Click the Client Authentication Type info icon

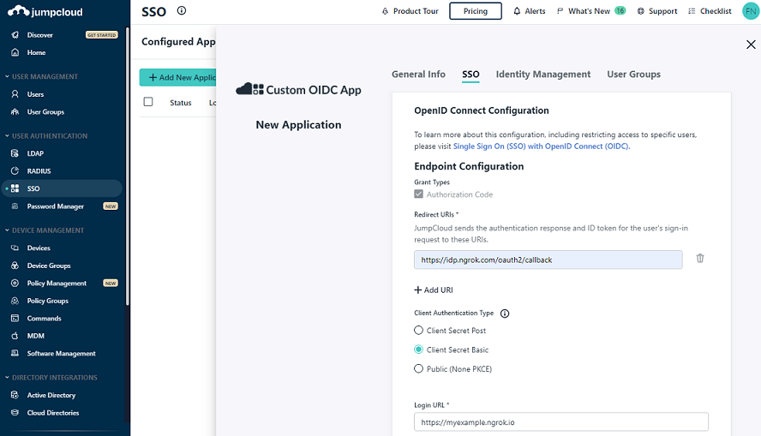coord(505,314)
